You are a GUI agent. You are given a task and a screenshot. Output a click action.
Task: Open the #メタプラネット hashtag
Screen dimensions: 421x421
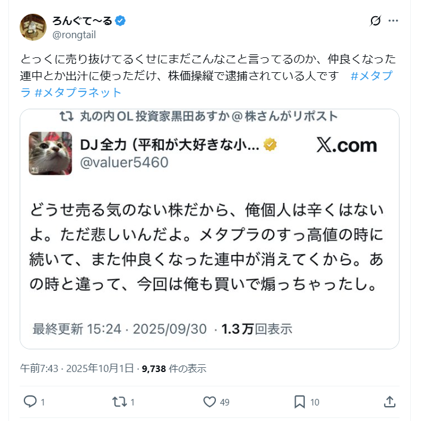[78, 93]
